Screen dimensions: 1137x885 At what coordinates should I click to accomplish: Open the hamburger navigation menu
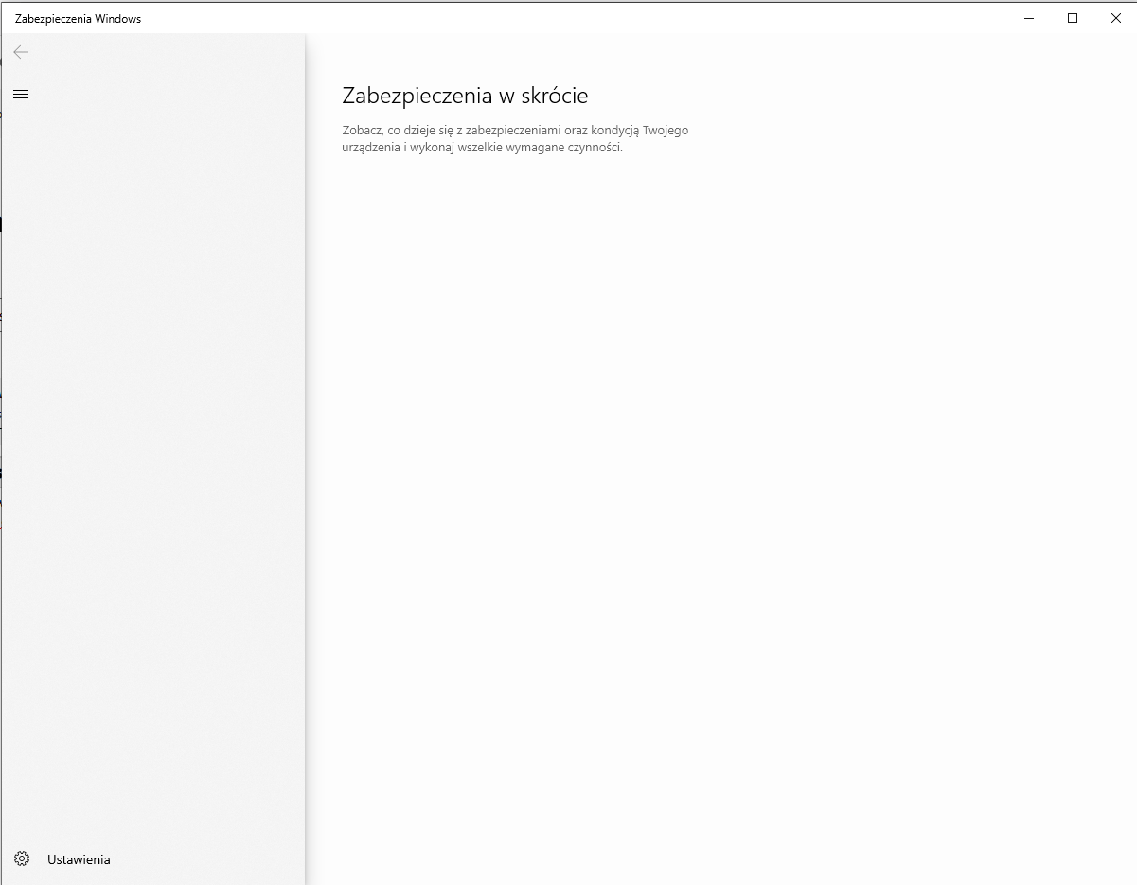21,94
